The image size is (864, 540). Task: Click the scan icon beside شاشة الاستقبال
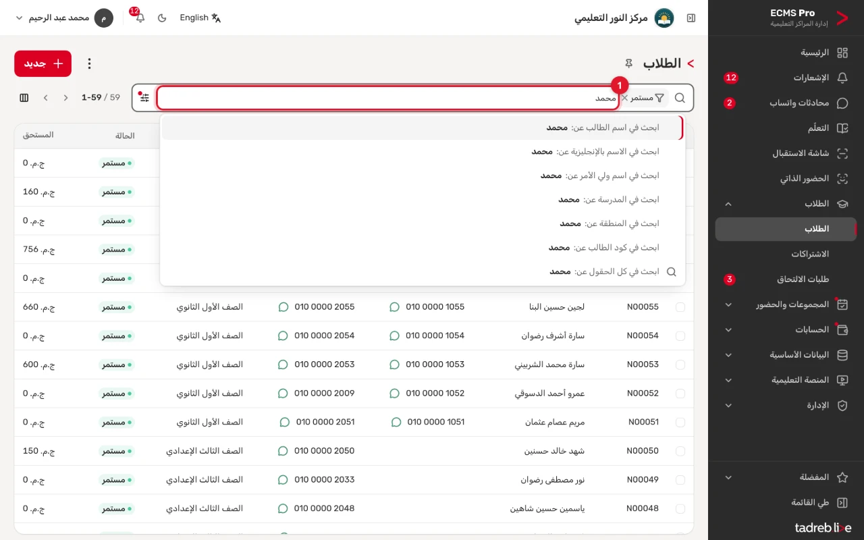coord(842,153)
